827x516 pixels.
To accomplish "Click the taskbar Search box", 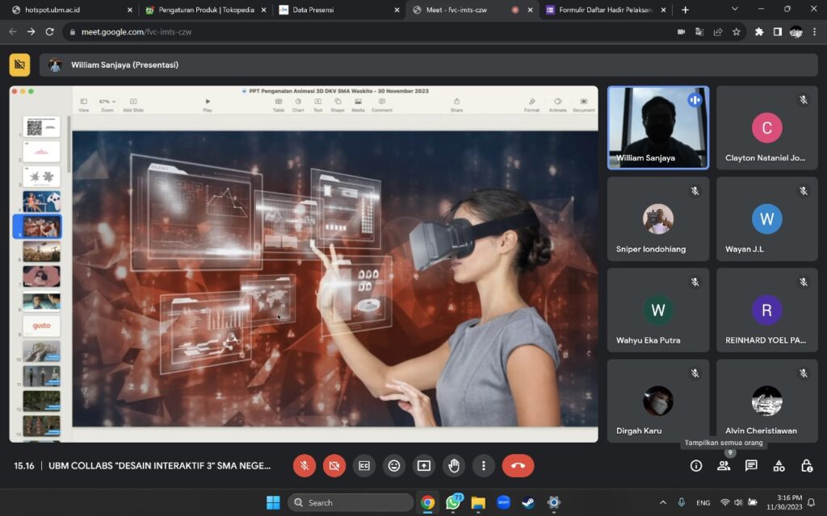I will coord(351,502).
